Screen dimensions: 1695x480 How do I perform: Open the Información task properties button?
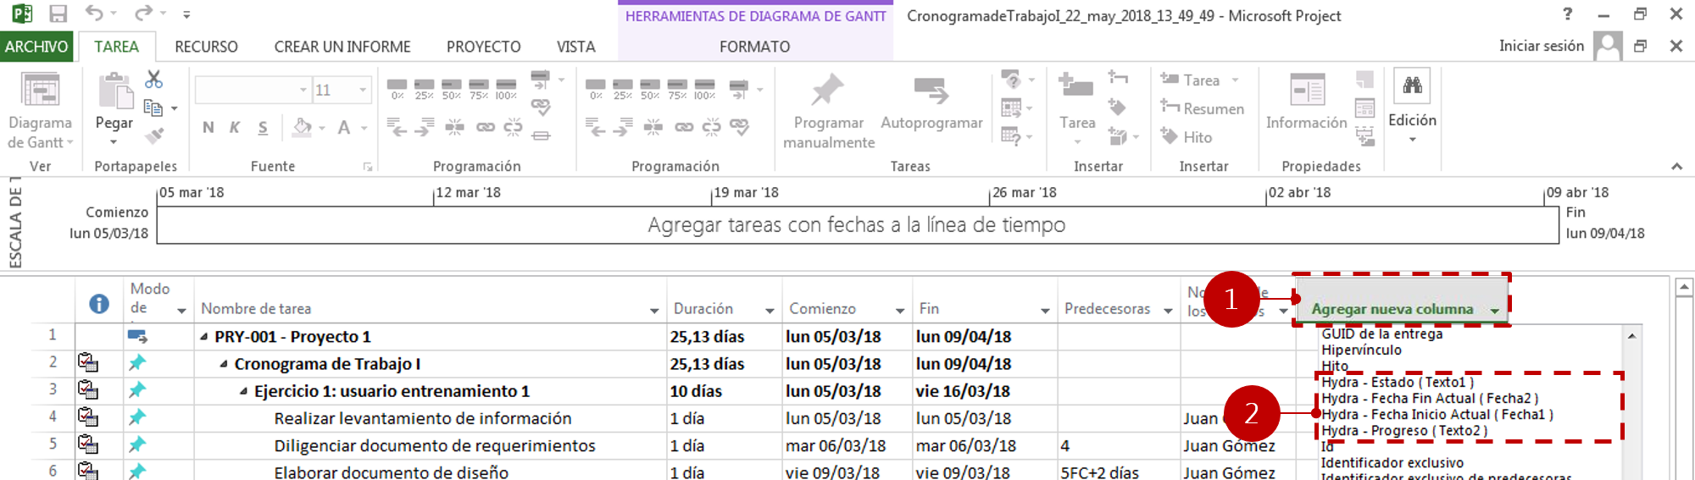click(1306, 102)
